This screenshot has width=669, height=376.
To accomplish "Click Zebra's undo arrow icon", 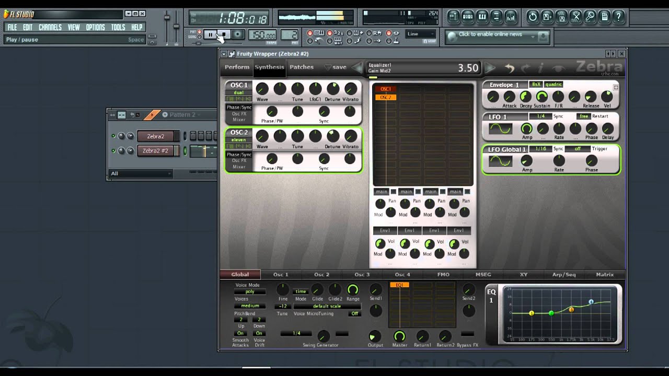I will pos(509,68).
